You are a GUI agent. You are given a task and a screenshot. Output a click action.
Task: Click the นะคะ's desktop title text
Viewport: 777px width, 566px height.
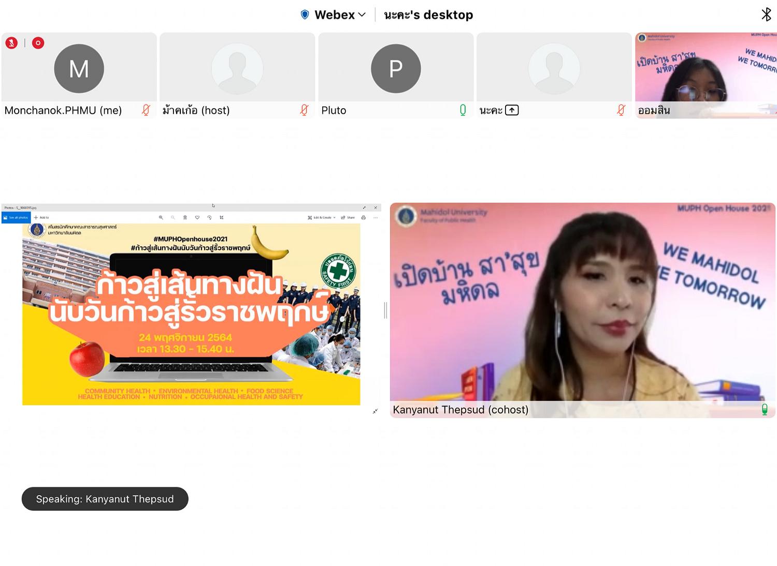click(428, 14)
